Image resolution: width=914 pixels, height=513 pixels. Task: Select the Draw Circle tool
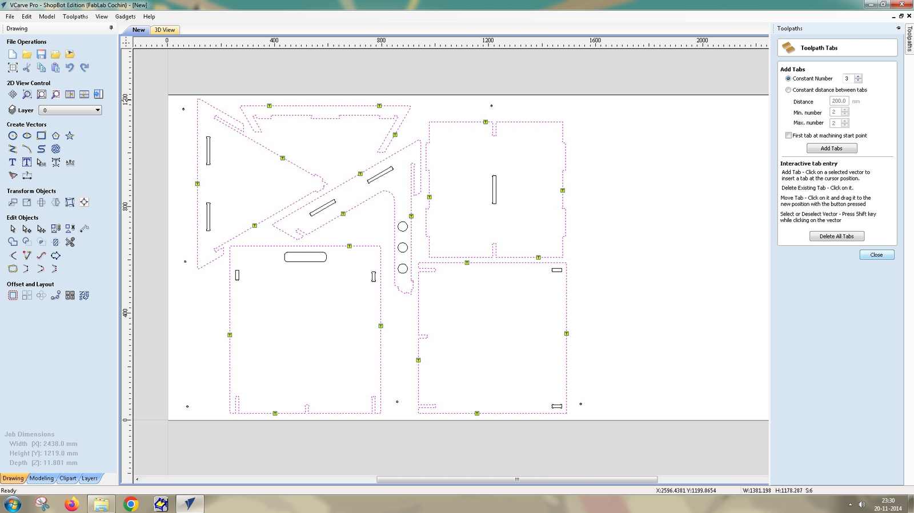click(13, 136)
